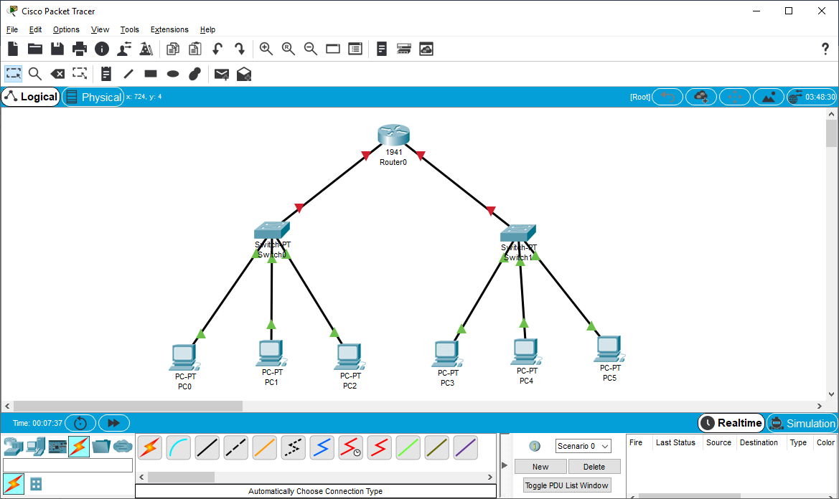Click the question mark help icon

(x=825, y=49)
